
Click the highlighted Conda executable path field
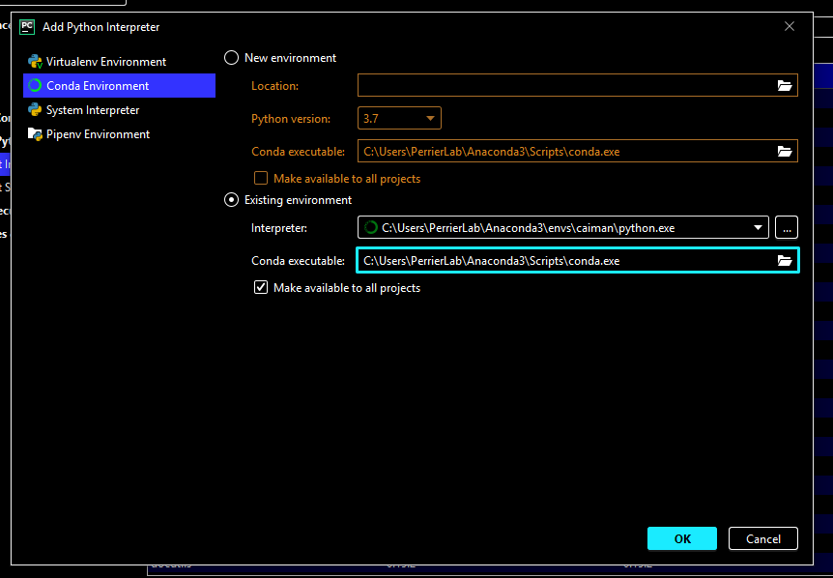click(x=560, y=260)
